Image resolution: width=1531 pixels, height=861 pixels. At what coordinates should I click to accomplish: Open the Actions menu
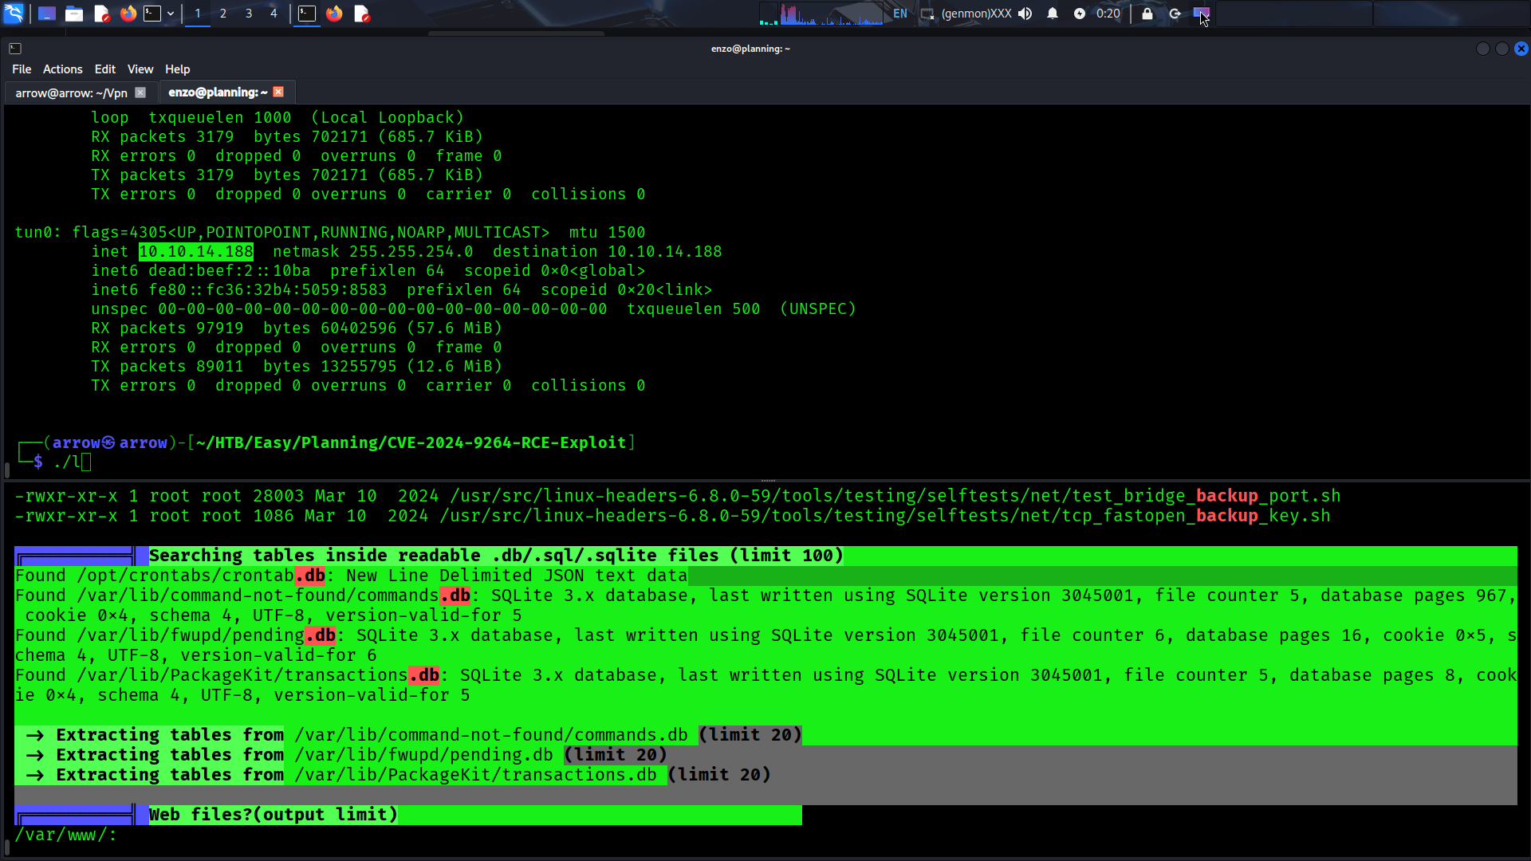click(x=62, y=69)
